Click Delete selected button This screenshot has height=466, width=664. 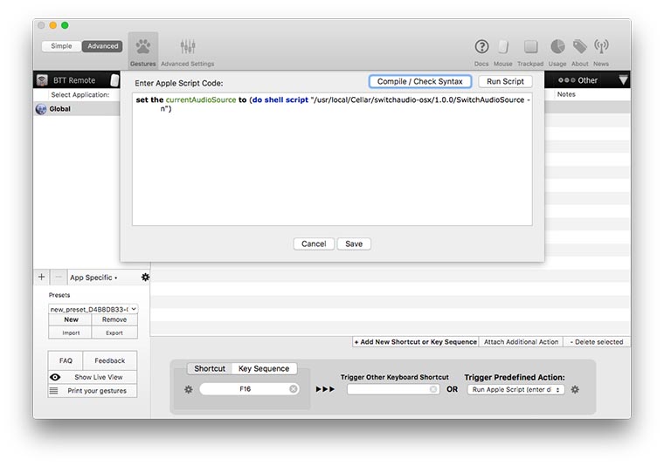[x=597, y=342]
